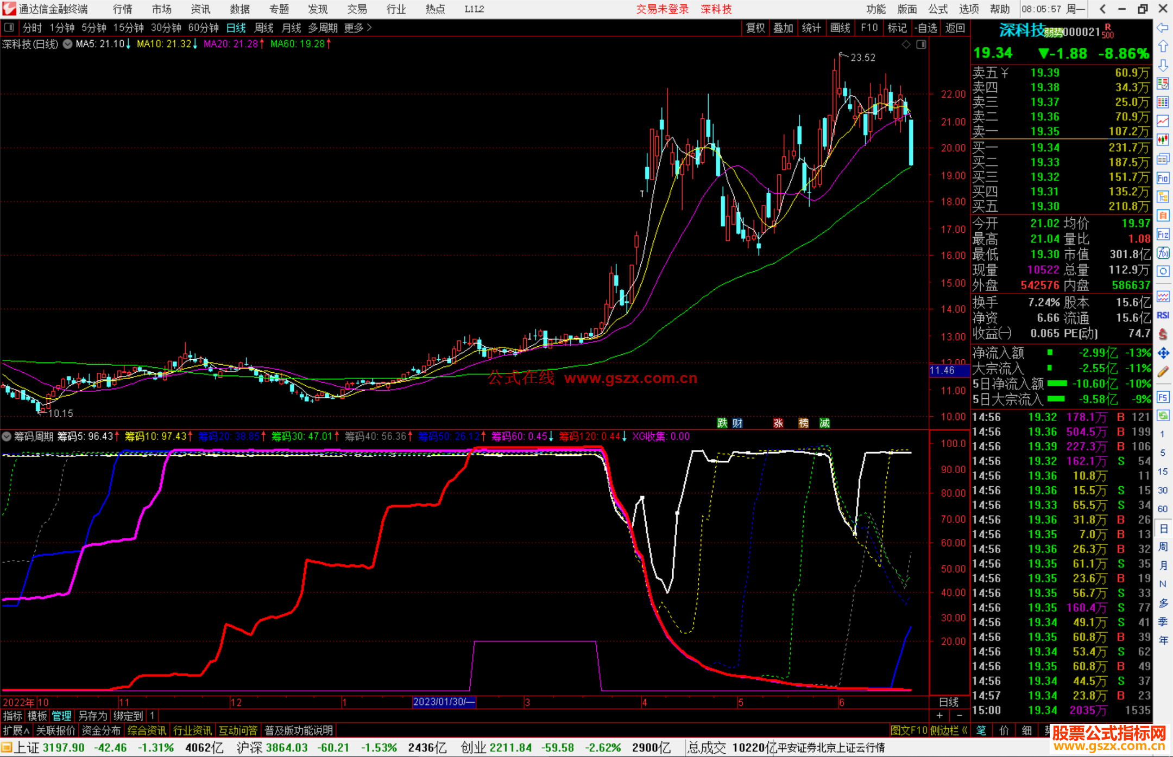Select the pencil drawing tool icon
Viewport: 1173px width, 757px height.
coord(1163,372)
